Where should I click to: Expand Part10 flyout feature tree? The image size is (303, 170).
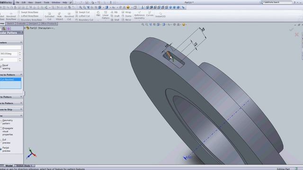(25, 28)
